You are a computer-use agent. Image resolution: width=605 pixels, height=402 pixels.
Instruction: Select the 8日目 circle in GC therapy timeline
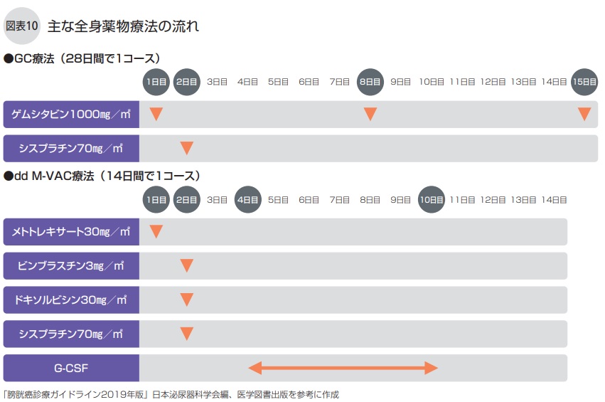pyautogui.click(x=370, y=83)
